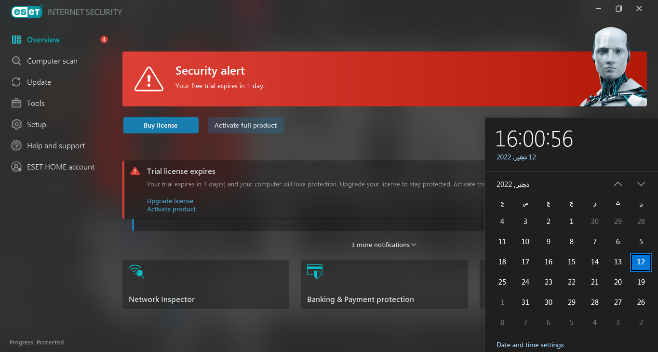Follow the Upgrade license link
The image size is (658, 352).
point(170,201)
